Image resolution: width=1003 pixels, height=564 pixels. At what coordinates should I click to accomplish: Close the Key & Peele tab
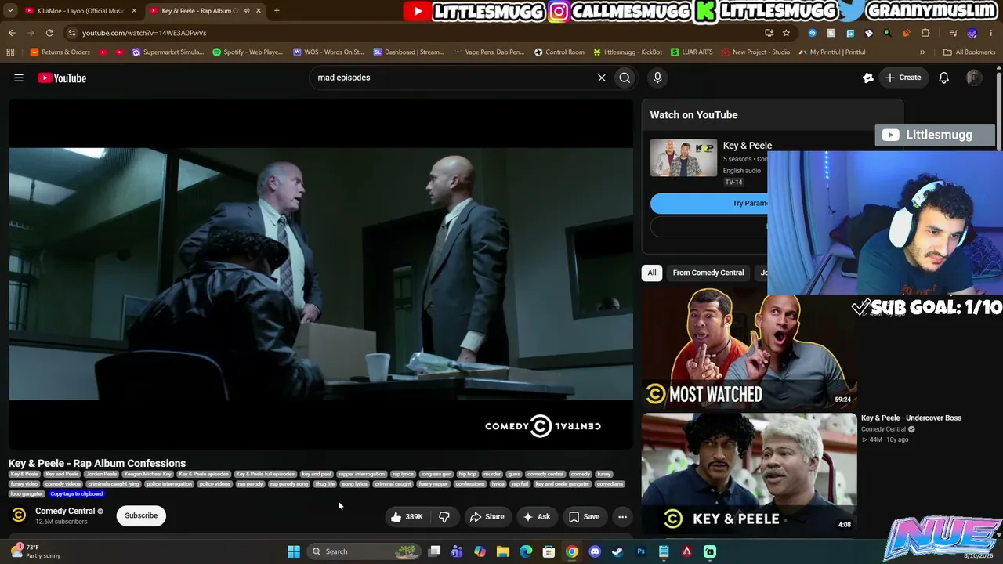pyautogui.click(x=259, y=10)
